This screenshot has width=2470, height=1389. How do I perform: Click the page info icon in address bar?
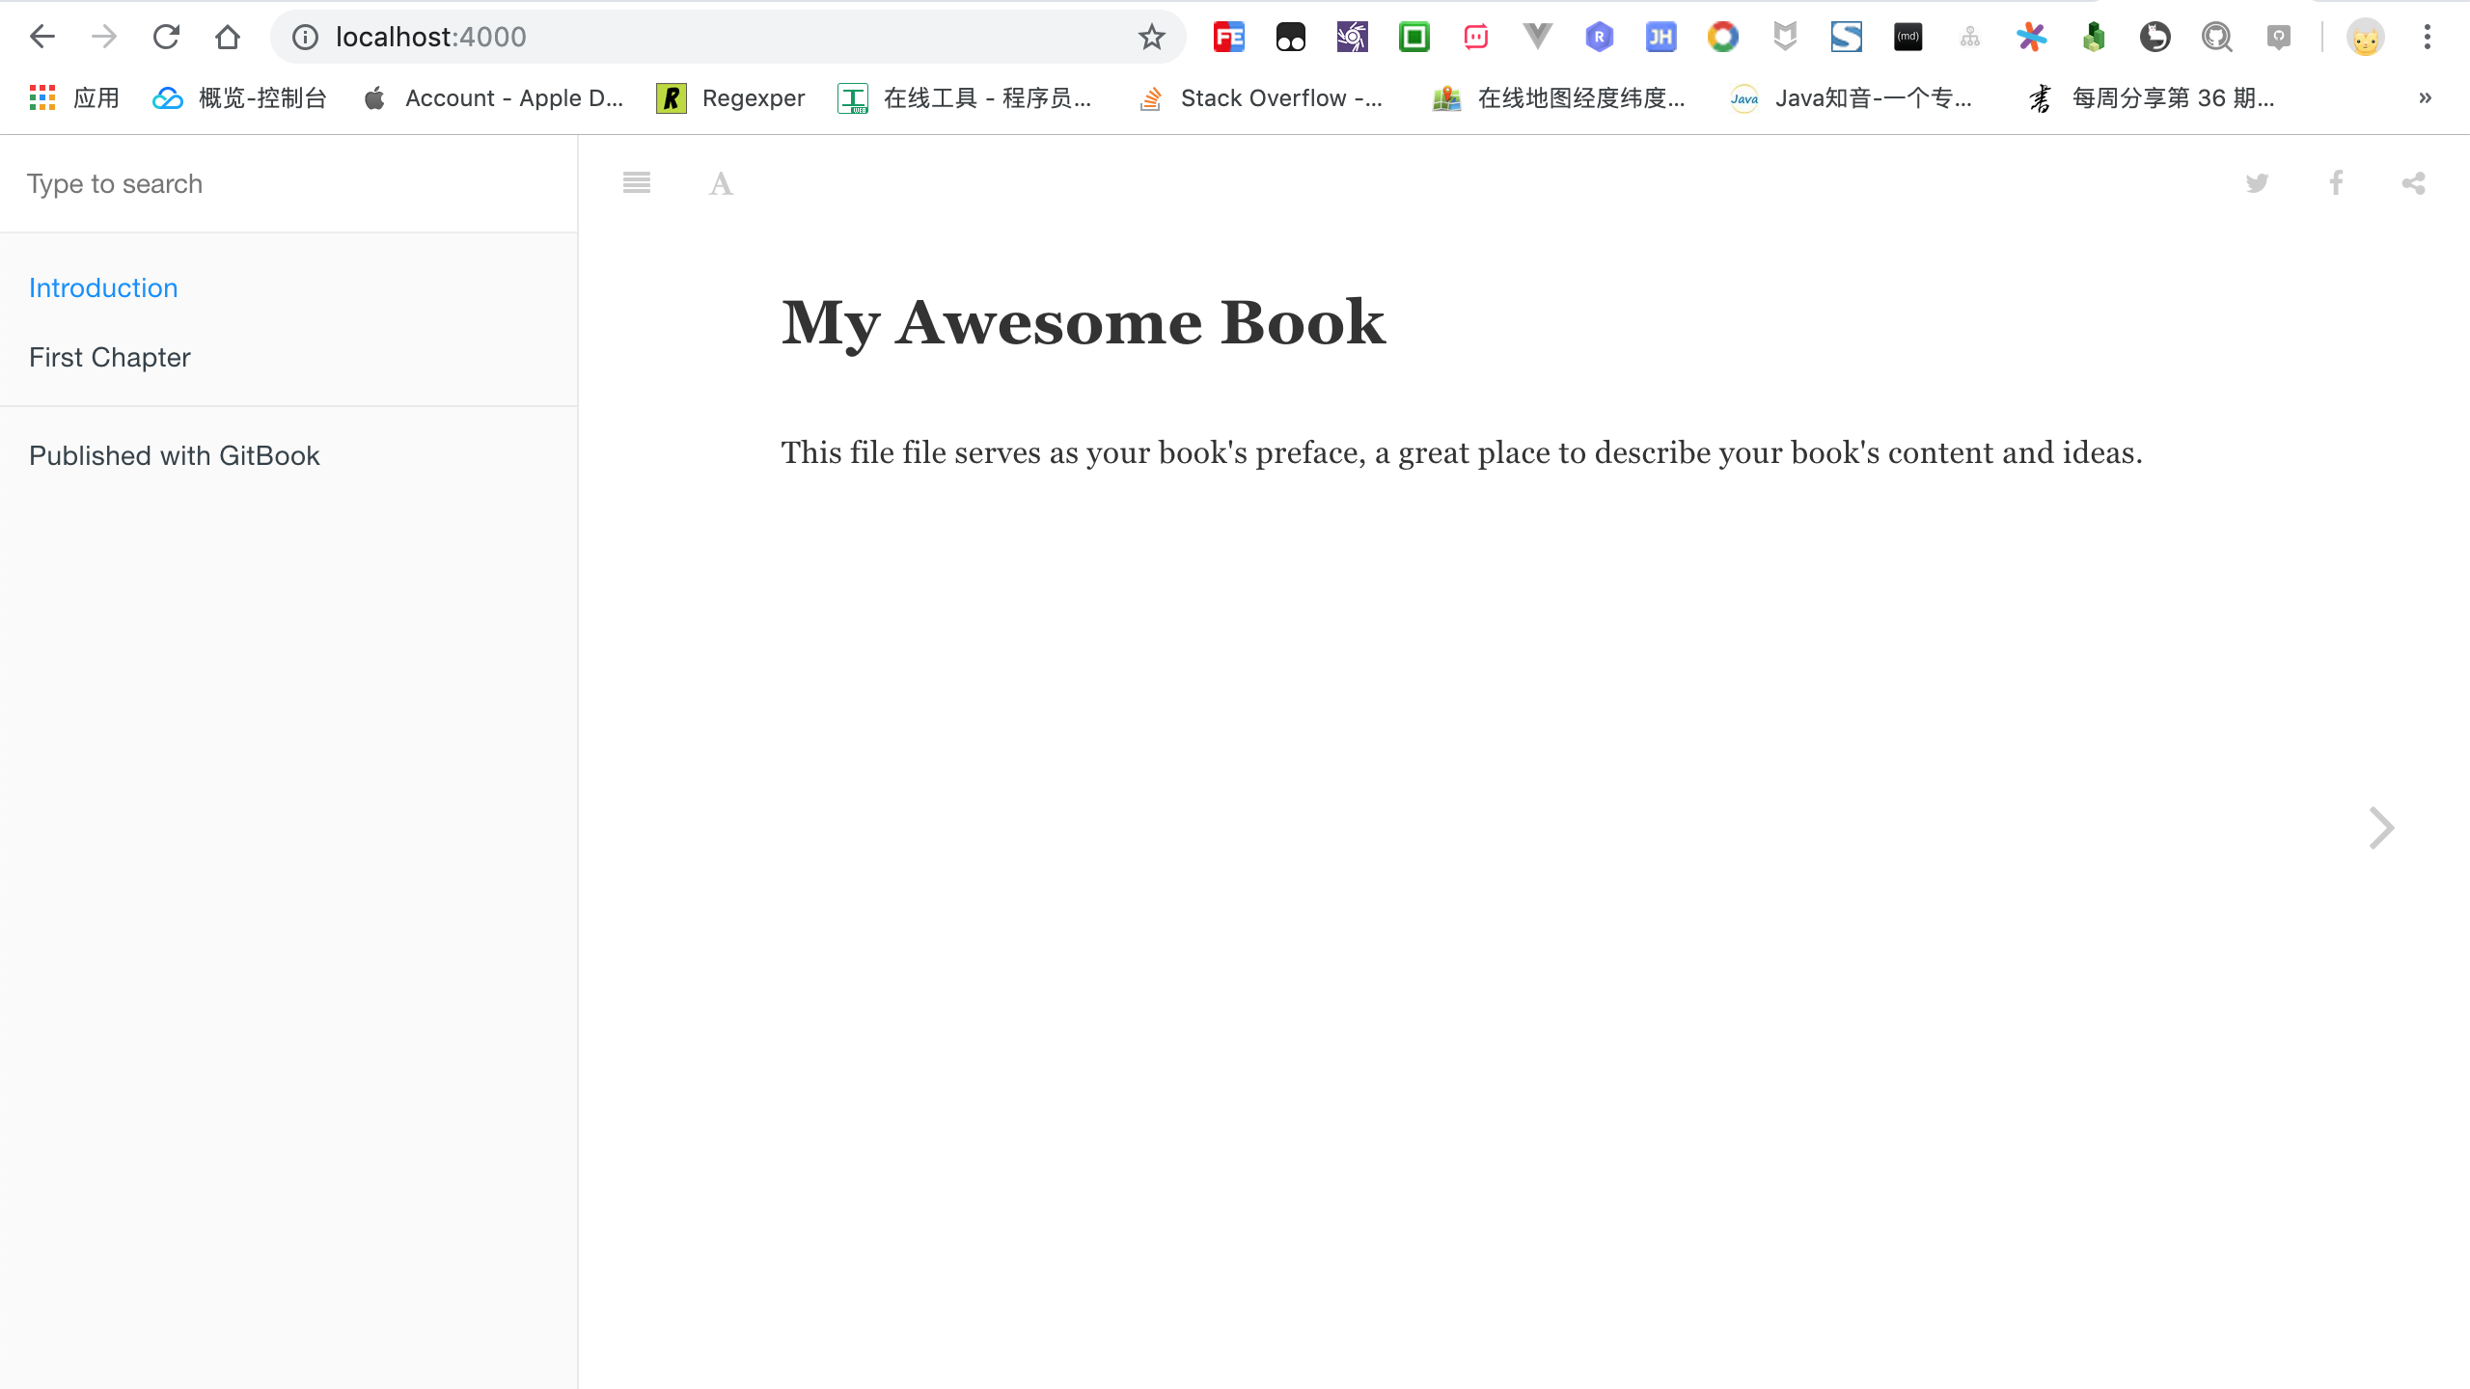[x=306, y=37]
